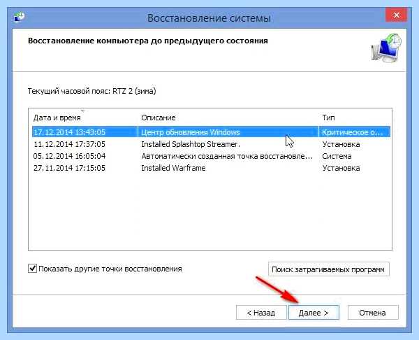419x340 pixels.
Task: Click the '< Назад' button
Action: 261,313
